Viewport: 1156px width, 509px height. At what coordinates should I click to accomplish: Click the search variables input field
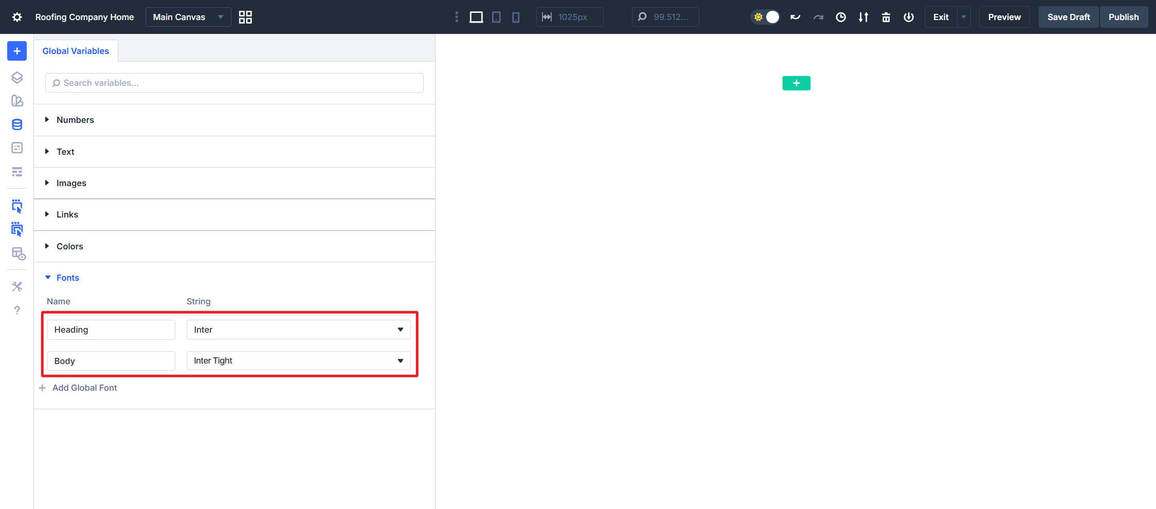tap(234, 82)
